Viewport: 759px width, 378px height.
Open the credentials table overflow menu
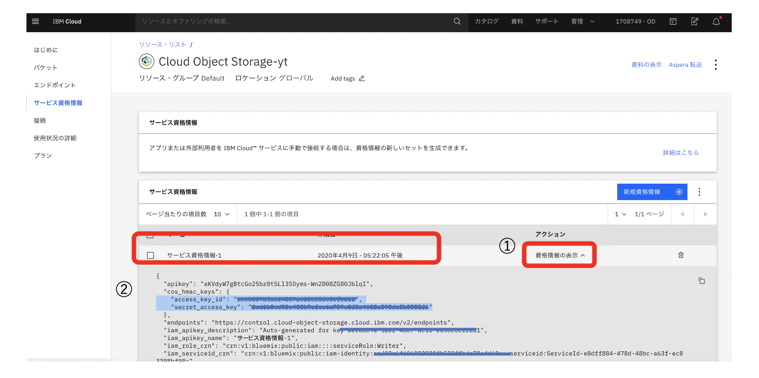(x=699, y=192)
